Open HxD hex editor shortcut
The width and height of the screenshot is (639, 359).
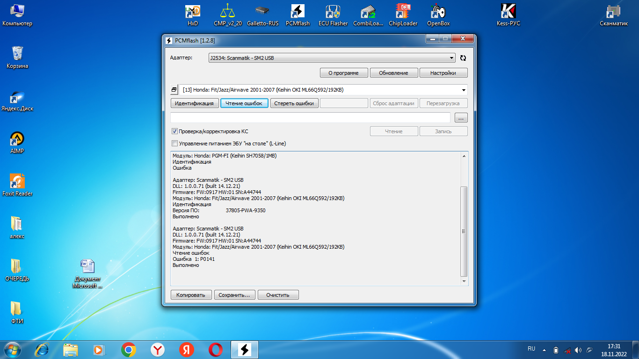click(x=193, y=14)
